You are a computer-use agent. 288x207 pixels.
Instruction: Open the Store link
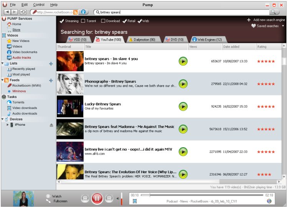click(16, 30)
